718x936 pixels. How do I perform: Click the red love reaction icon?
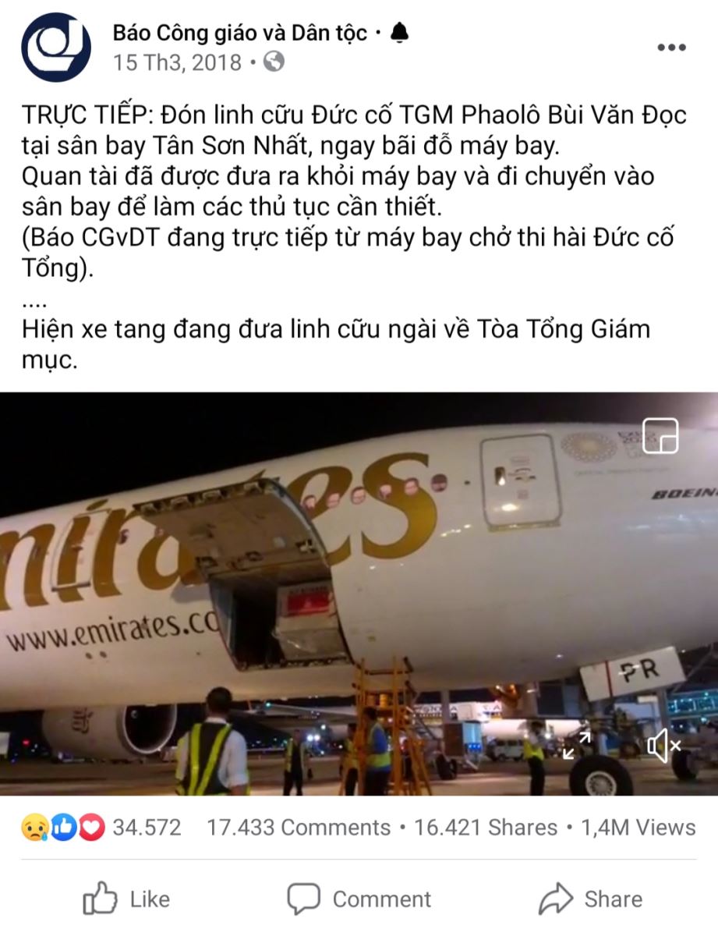[91, 828]
